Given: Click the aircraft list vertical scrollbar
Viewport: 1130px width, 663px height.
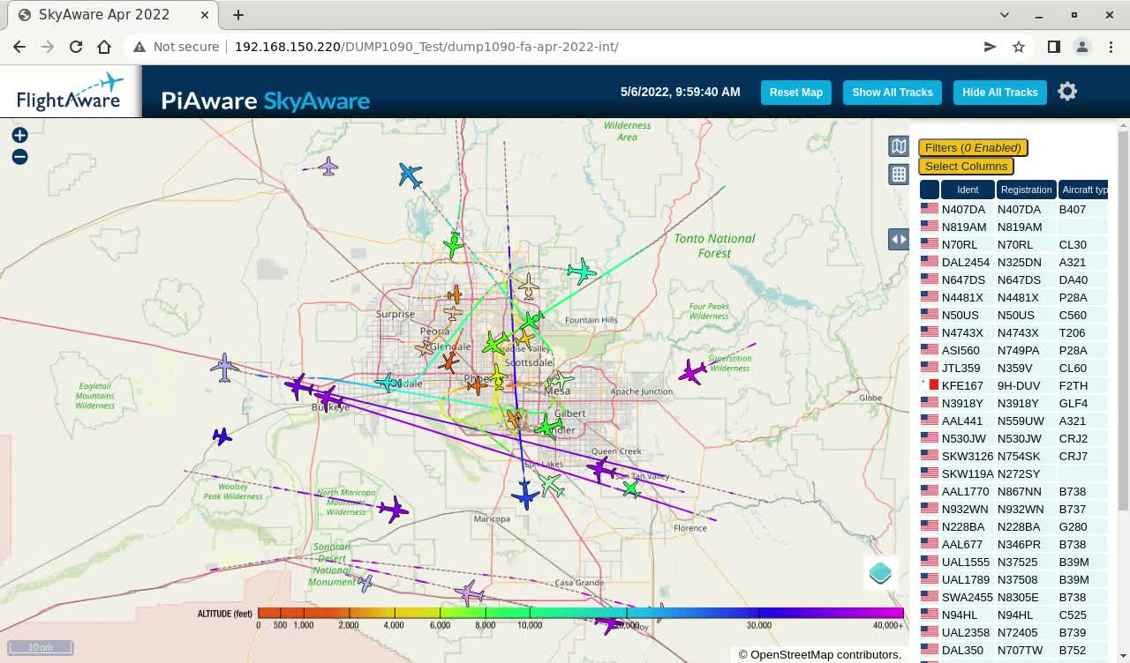Looking at the screenshot, I should click(1123, 319).
